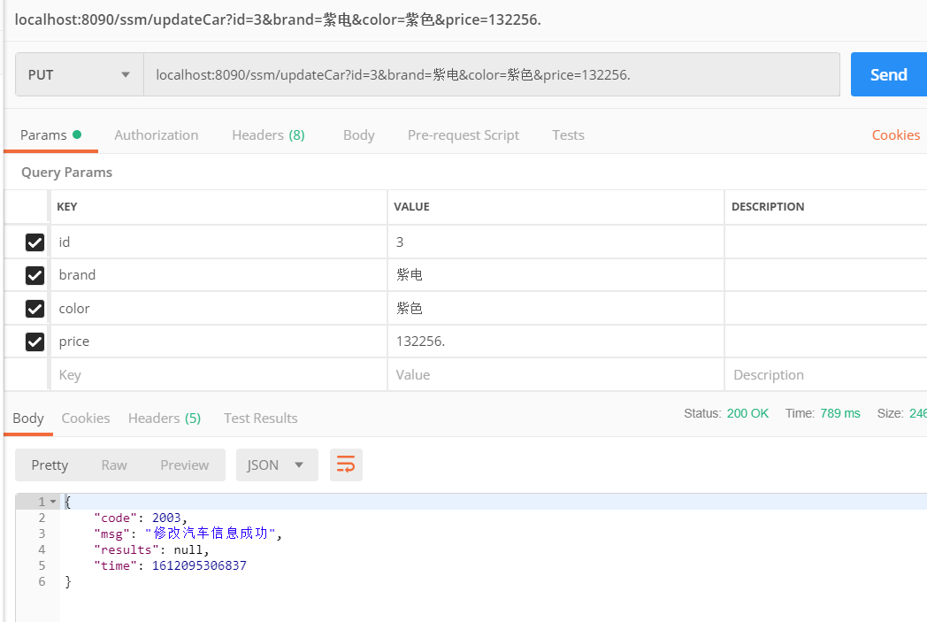The width and height of the screenshot is (927, 622).
Task: Toggle the wrap lines icon button
Action: pos(346,465)
